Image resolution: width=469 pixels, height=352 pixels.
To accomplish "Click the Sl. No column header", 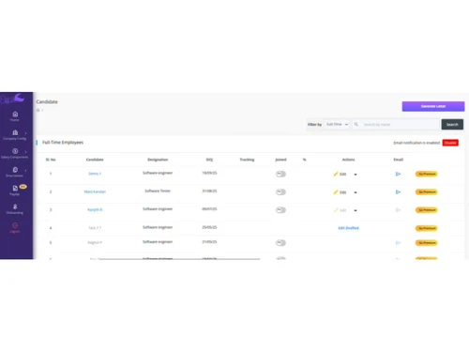I will click(51, 160).
